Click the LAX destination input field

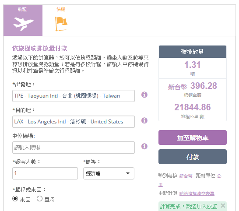(x=74, y=122)
